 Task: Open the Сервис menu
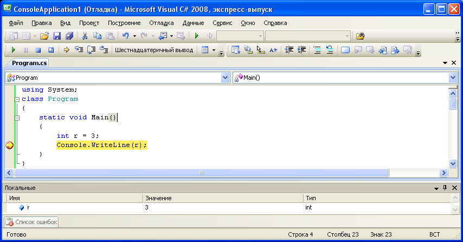point(222,23)
